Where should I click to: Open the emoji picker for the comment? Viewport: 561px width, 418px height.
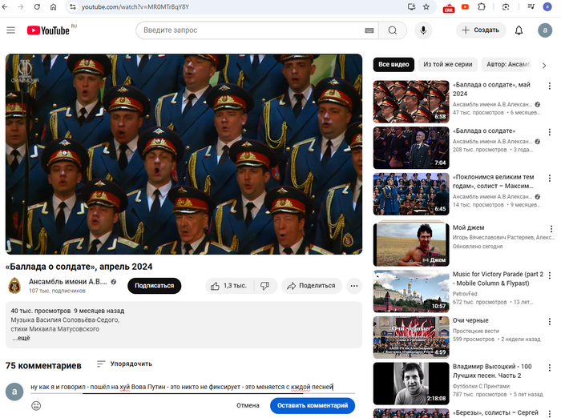pos(36,405)
